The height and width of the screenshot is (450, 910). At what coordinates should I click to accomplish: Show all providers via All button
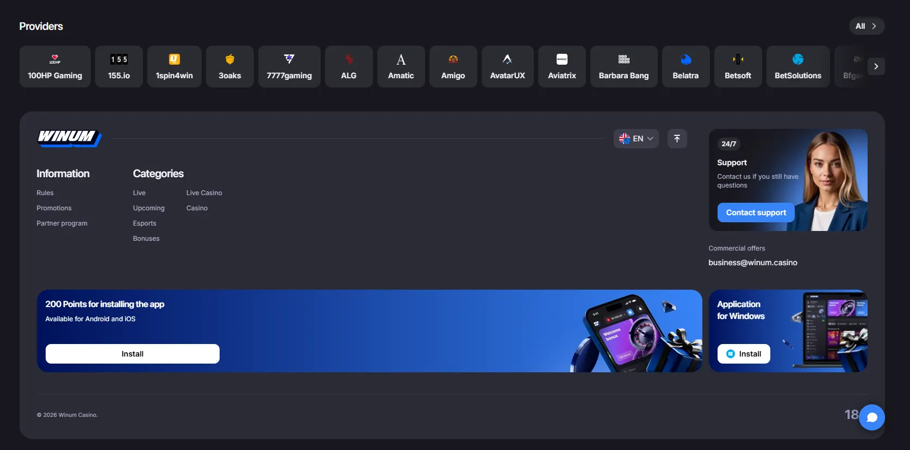pos(867,26)
